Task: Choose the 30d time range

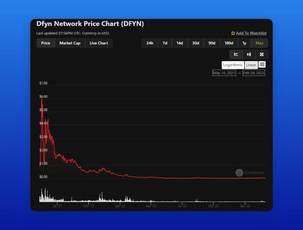Action: click(195, 43)
